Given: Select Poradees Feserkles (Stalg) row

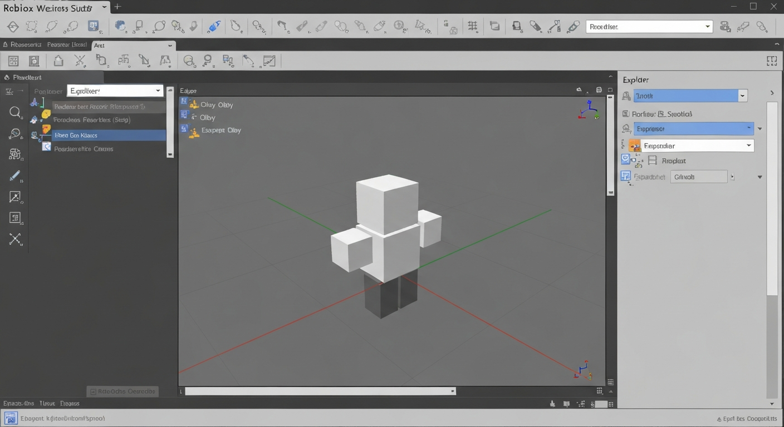Looking at the screenshot, I should [92, 120].
